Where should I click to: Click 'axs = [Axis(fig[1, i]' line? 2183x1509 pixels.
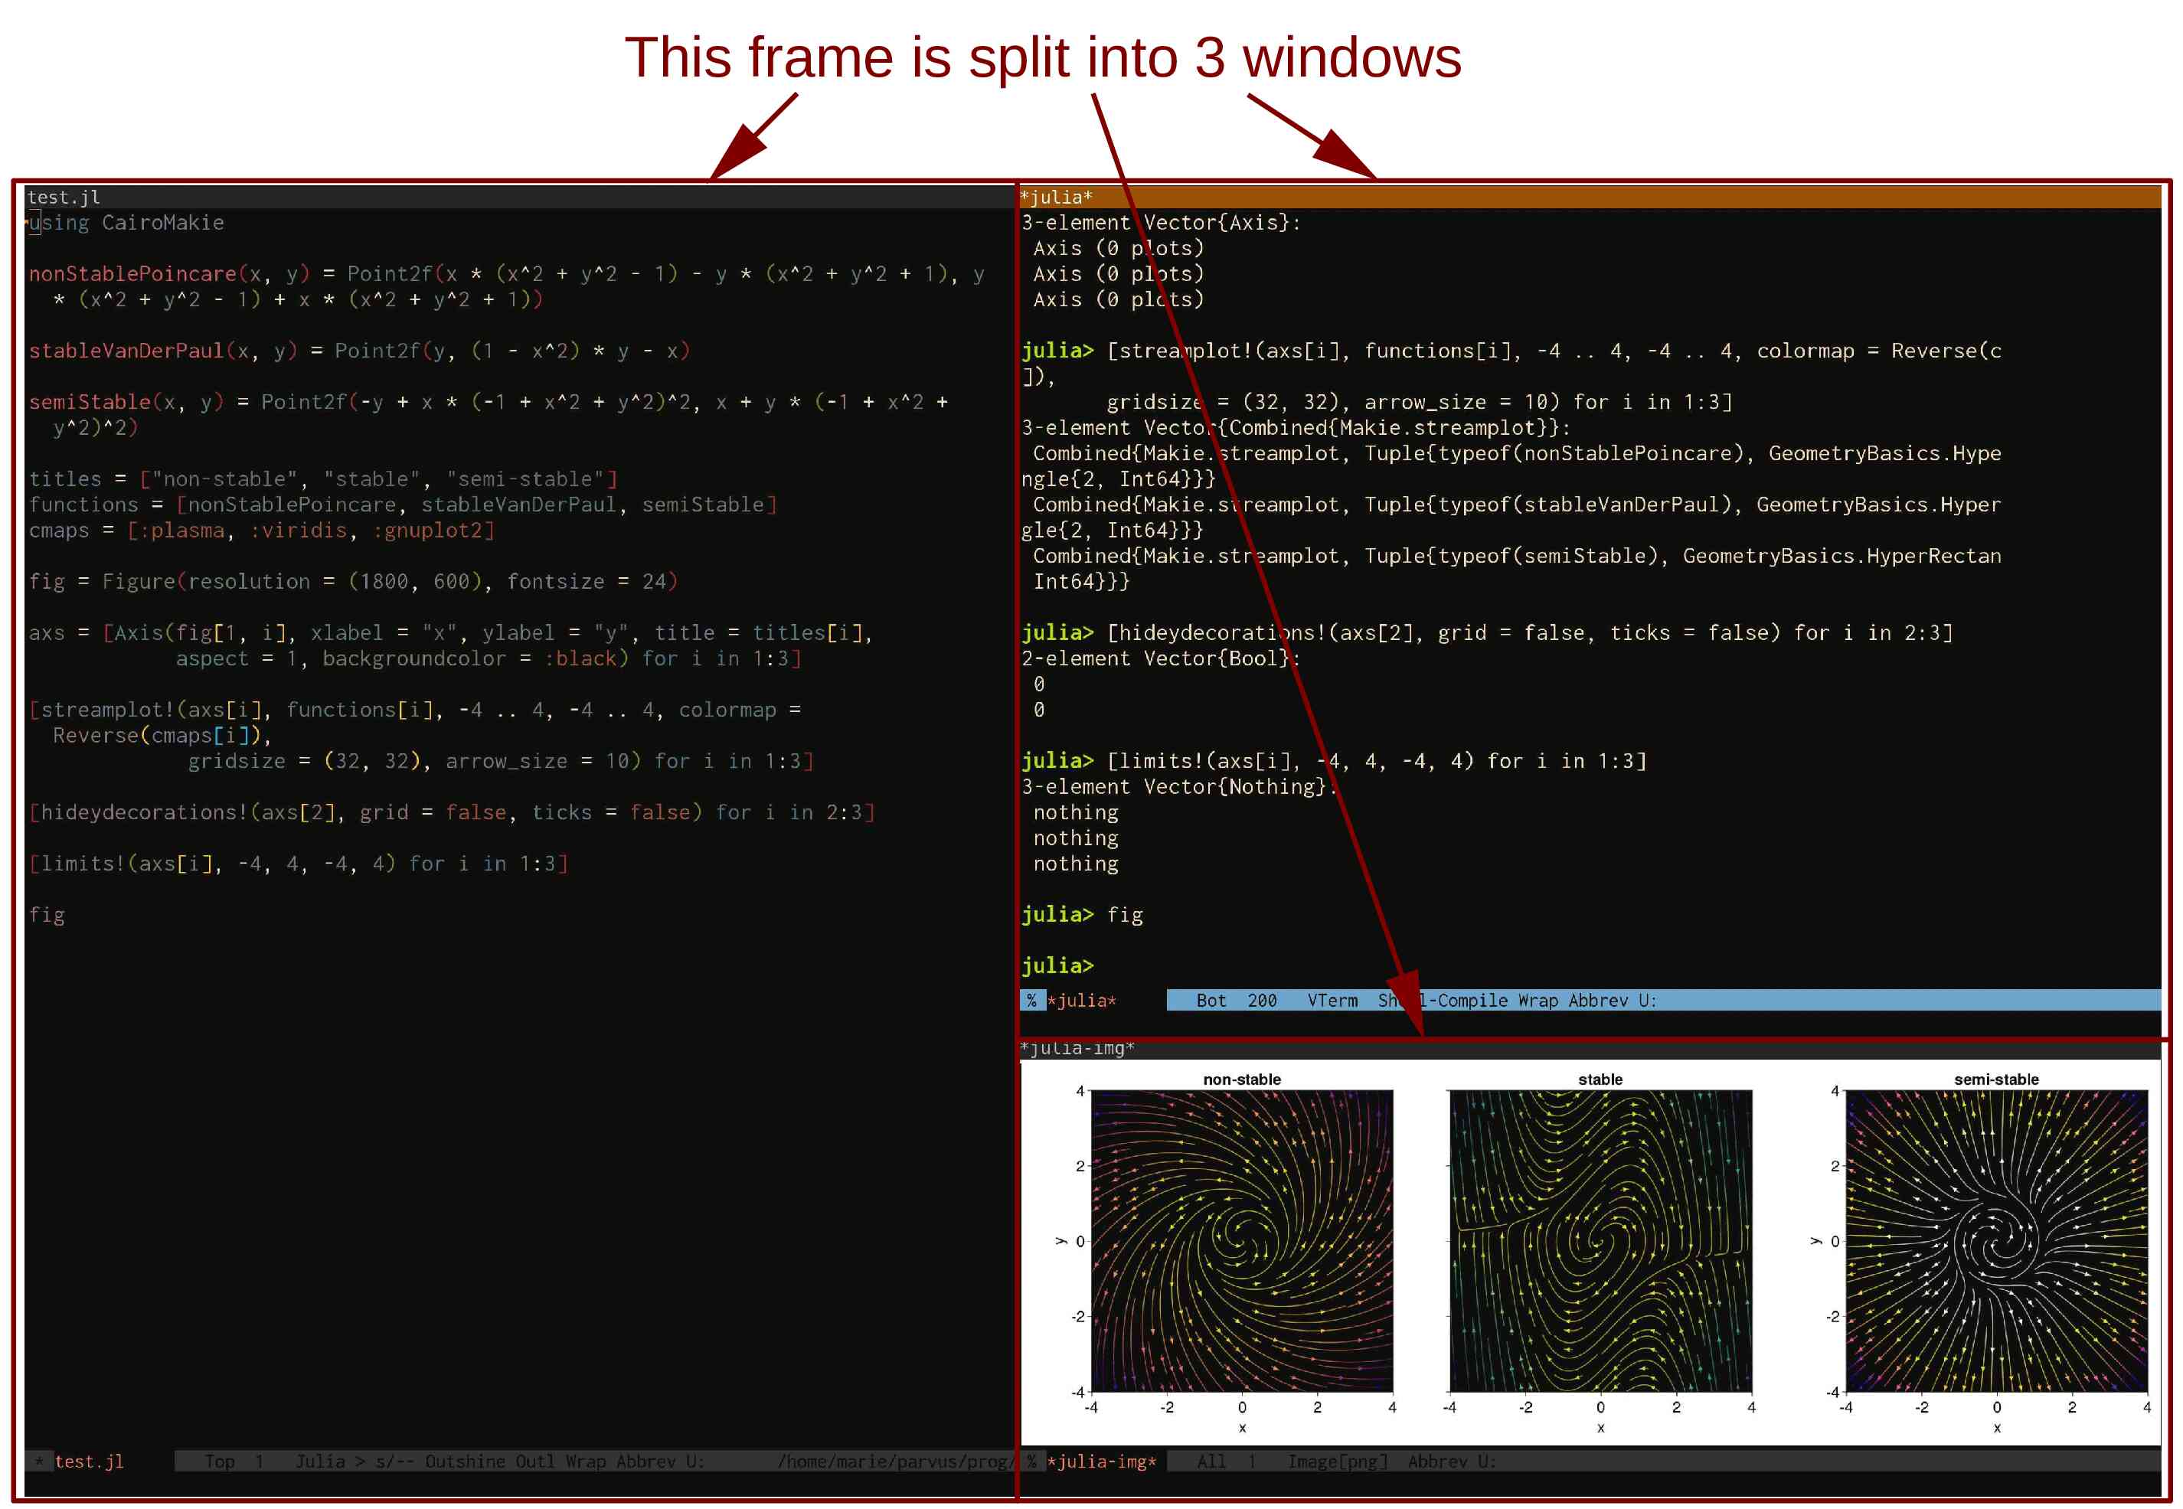tap(451, 632)
